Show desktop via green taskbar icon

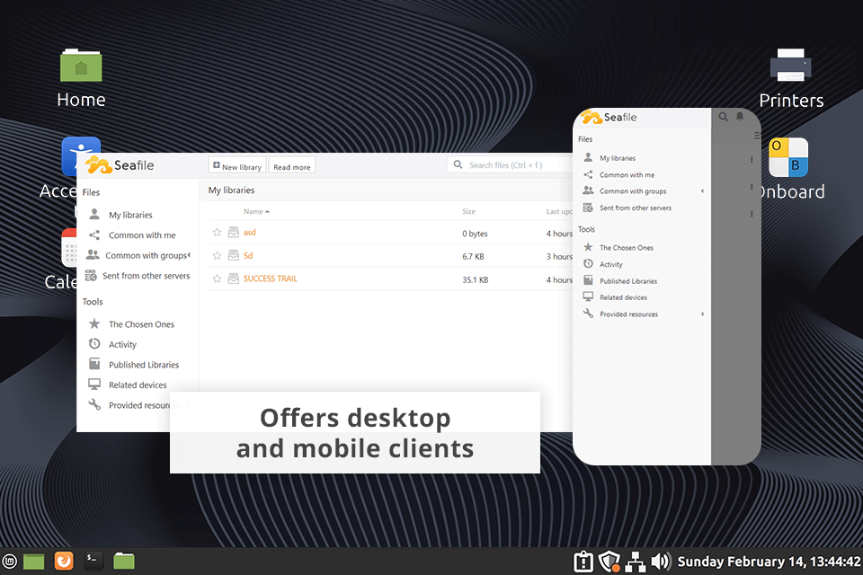33,562
